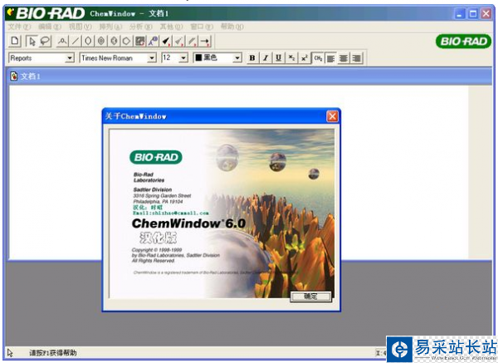This screenshot has height=363, width=498.
Task: Open the 黑色 color dropdown
Action: (237, 58)
